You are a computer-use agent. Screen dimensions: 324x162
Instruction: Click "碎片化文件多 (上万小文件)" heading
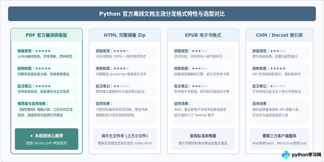[125, 136]
